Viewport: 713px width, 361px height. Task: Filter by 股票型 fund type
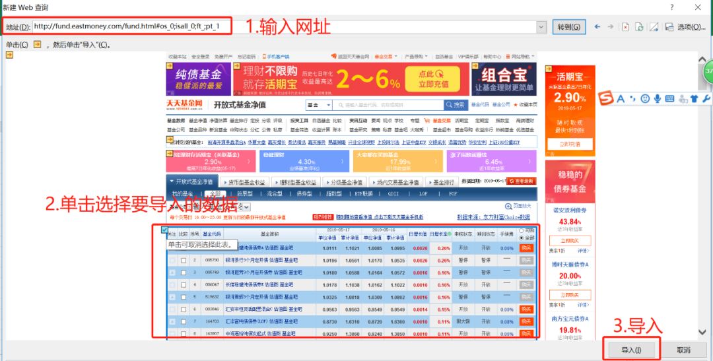tap(245, 193)
